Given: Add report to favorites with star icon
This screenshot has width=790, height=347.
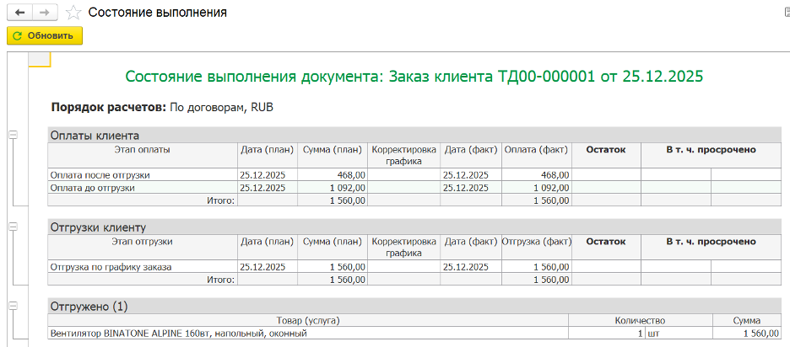Looking at the screenshot, I should 74,13.
